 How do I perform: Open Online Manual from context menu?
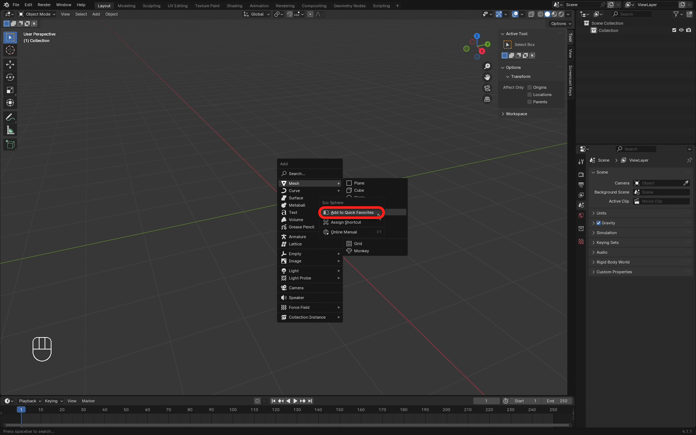point(352,232)
